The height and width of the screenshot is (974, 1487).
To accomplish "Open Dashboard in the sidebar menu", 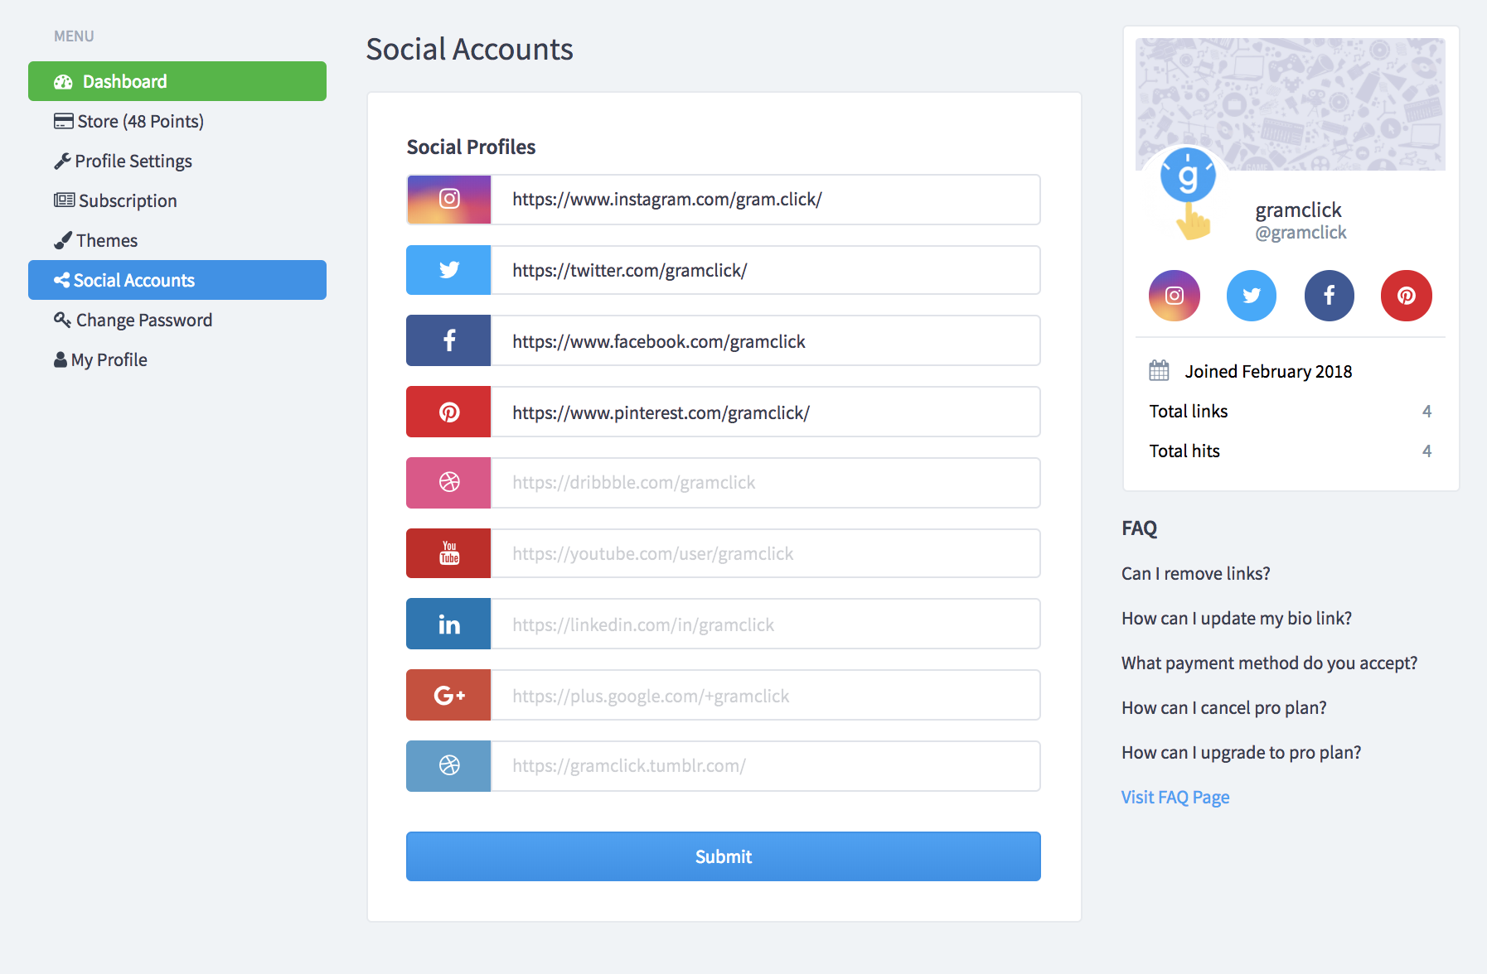I will [x=177, y=81].
